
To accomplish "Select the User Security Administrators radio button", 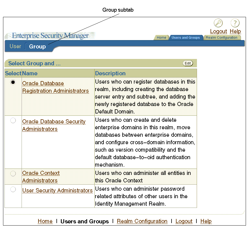I will tap(13, 189).
